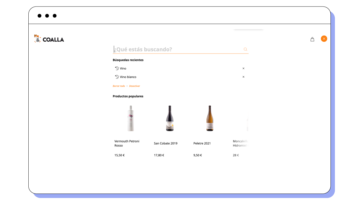
Task: Click the 'Borrar todo' link
Action: [119, 86]
